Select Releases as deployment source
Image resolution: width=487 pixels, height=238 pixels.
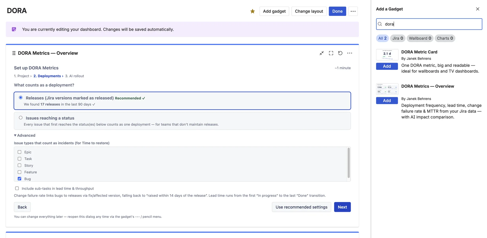tap(21, 98)
